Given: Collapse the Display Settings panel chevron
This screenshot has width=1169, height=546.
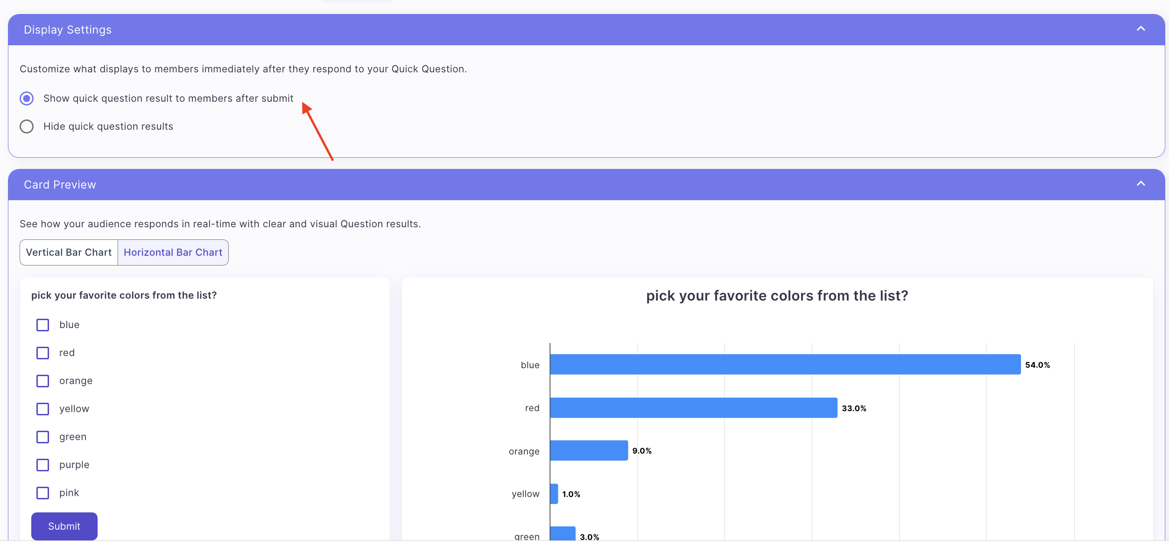Looking at the screenshot, I should [1141, 29].
